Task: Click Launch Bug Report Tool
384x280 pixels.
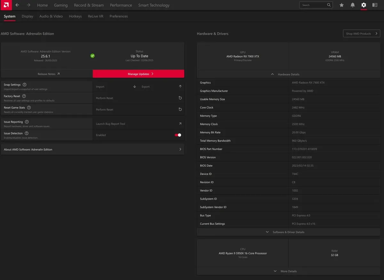Action: point(110,124)
